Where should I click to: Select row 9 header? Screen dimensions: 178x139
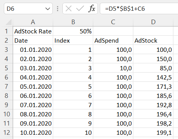tap(7, 105)
